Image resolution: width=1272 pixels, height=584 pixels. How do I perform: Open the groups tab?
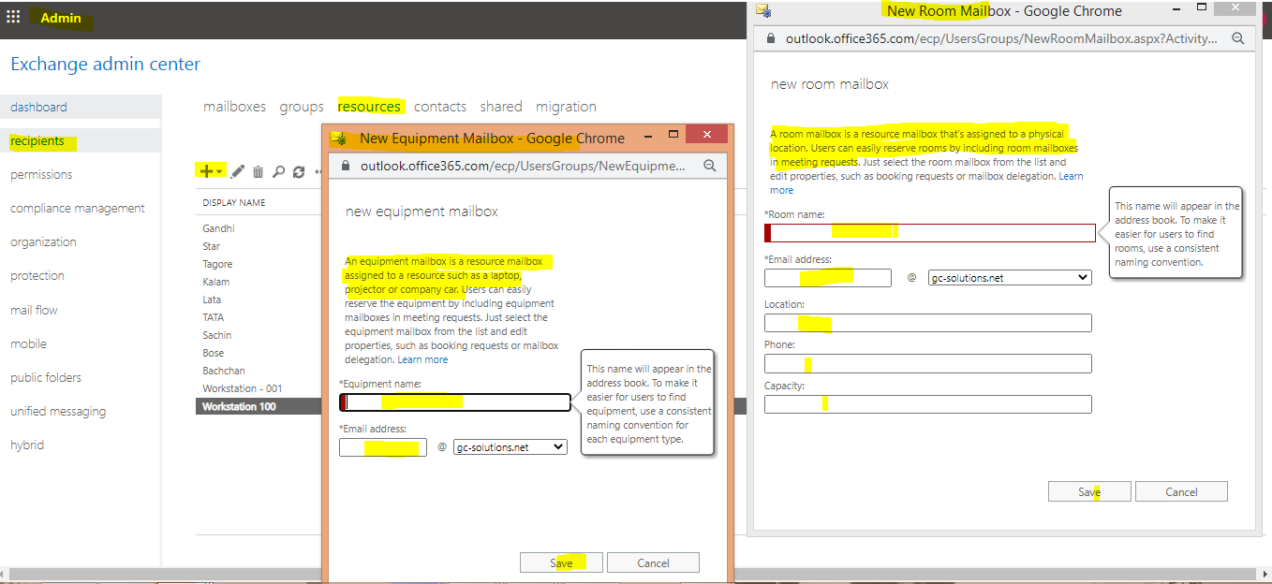[302, 107]
